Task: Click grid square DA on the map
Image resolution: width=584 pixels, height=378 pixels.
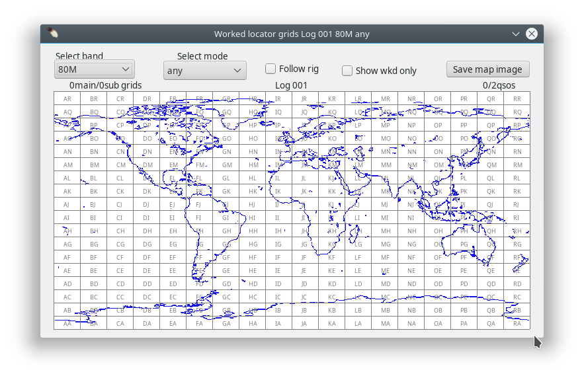Action: 147,323
